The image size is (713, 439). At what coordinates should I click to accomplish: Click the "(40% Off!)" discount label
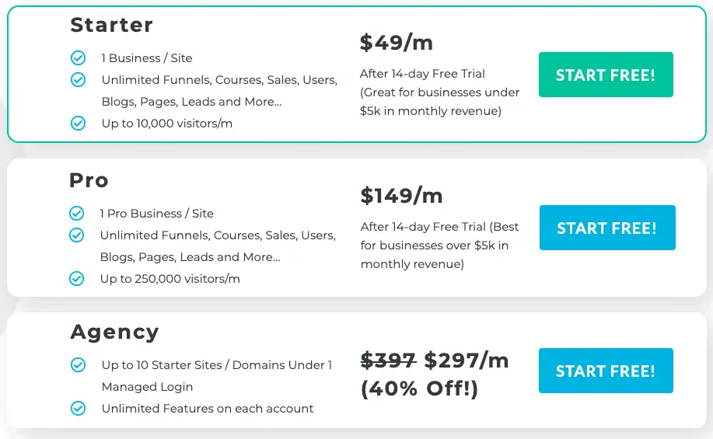pos(419,388)
